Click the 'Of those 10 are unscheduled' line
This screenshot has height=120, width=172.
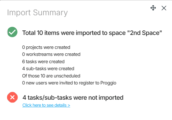(x=51, y=76)
